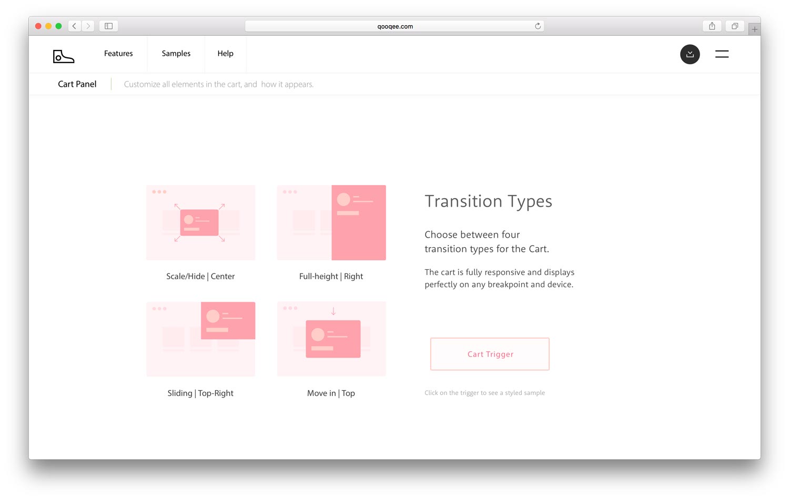Click 'Click on the trigger to see a styled sample' text
The height and width of the screenshot is (500, 789).
484,393
